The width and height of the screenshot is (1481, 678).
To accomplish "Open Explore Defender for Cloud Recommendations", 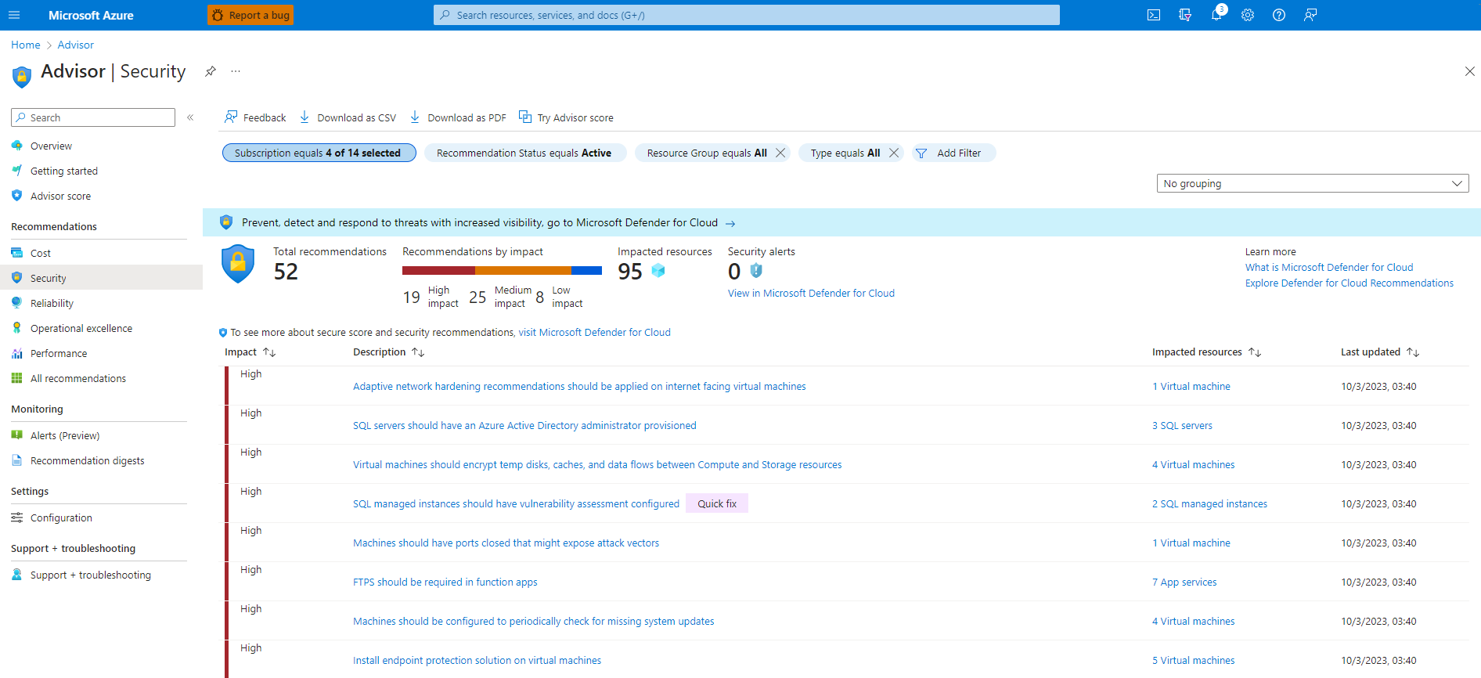I will [x=1349, y=283].
